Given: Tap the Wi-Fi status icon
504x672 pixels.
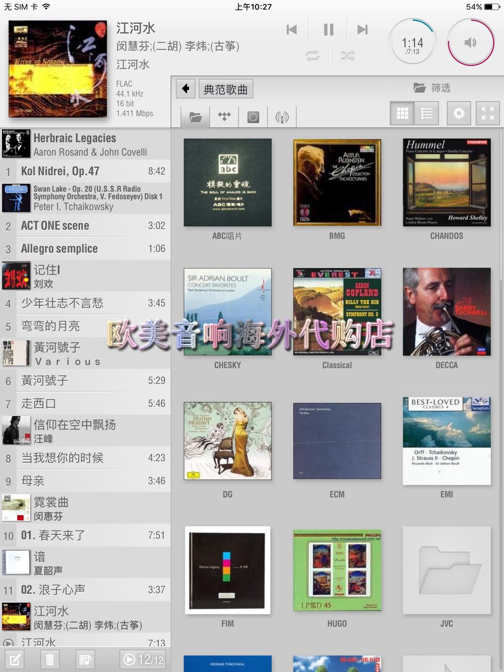Looking at the screenshot, I should [46, 7].
